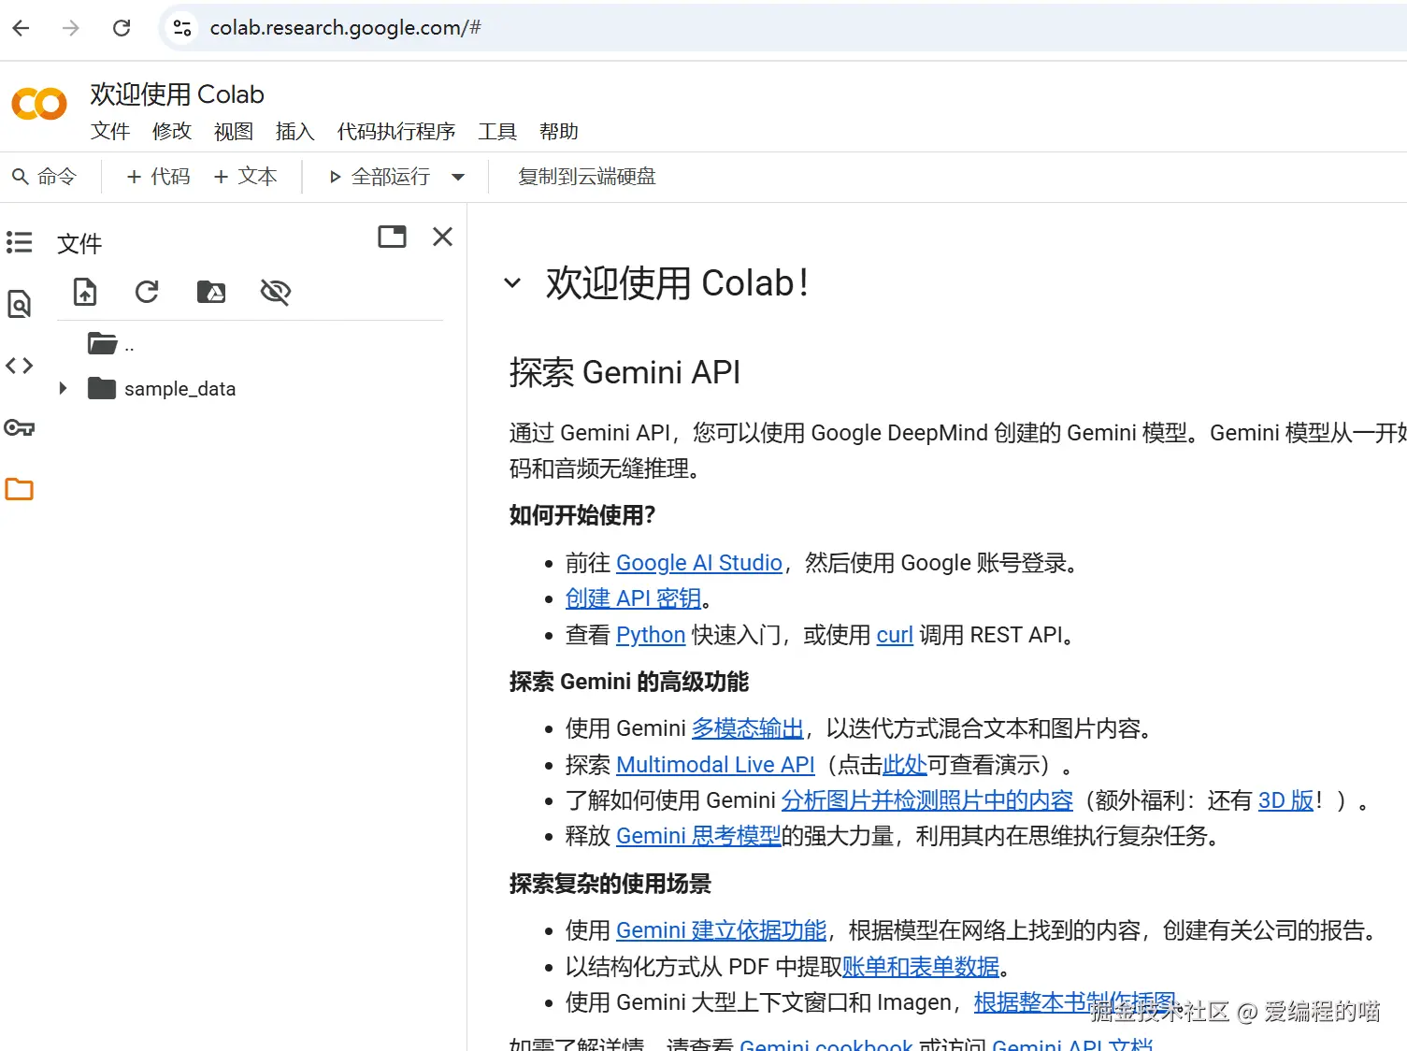Open secrets key sidebar icon
1407x1051 pixels.
[x=20, y=428]
